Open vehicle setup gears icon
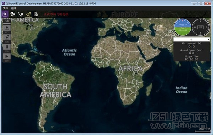 (13, 14)
